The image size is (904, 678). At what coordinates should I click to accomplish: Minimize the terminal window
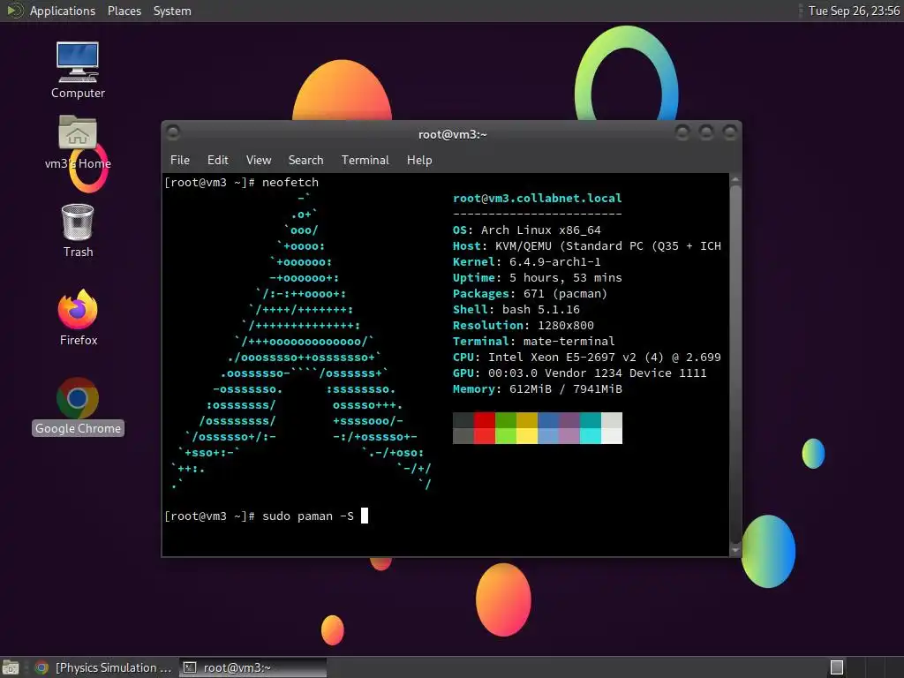click(x=682, y=132)
